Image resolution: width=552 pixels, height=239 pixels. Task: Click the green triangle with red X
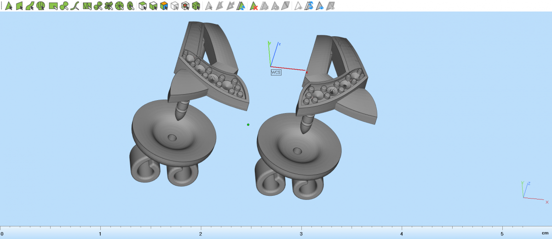253,6
